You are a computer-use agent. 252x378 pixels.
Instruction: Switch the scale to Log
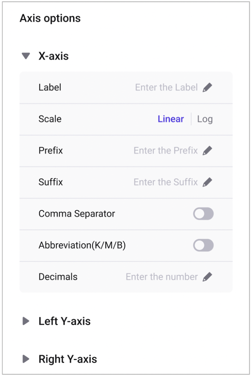(205, 119)
